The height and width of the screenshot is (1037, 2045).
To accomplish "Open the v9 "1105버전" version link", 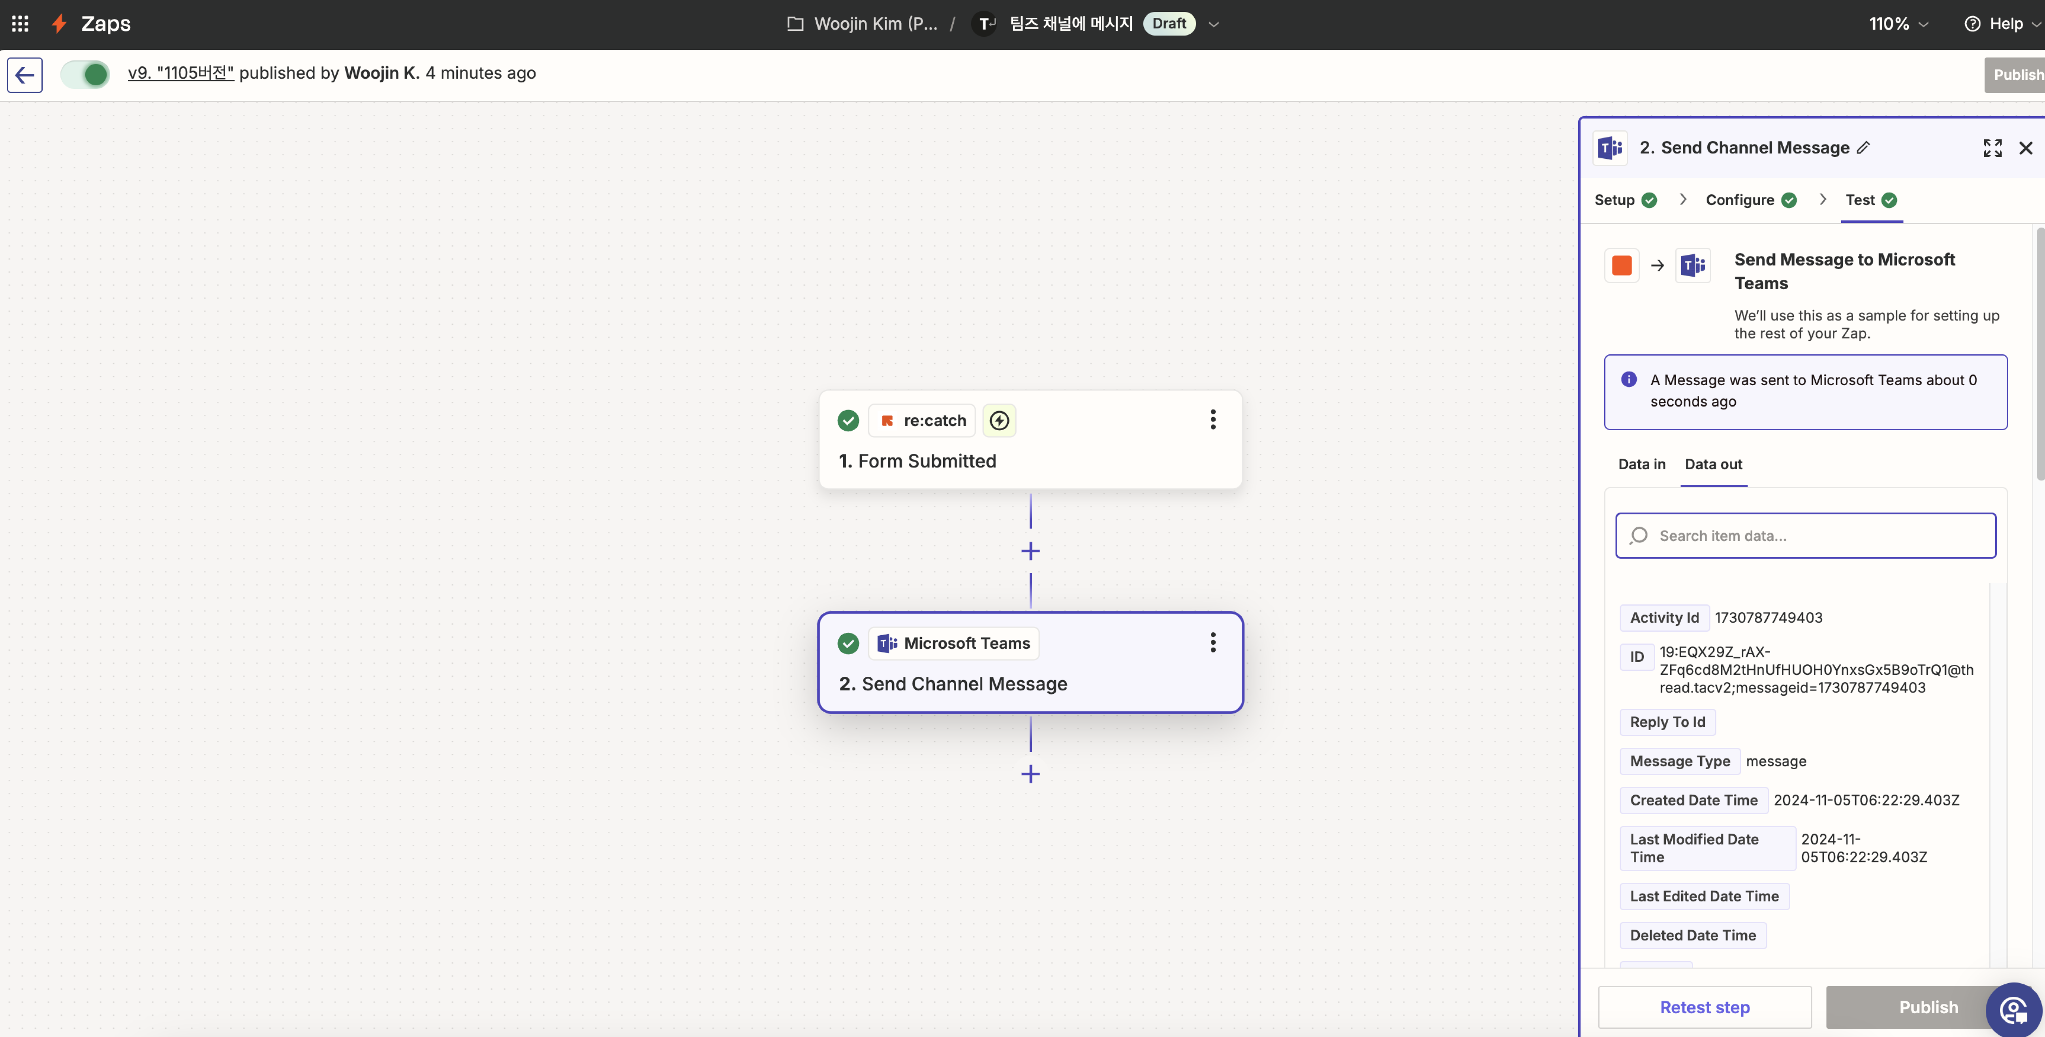I will point(180,73).
